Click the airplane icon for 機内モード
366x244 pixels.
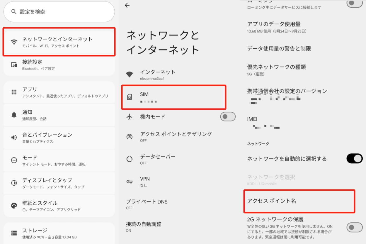pos(129,117)
